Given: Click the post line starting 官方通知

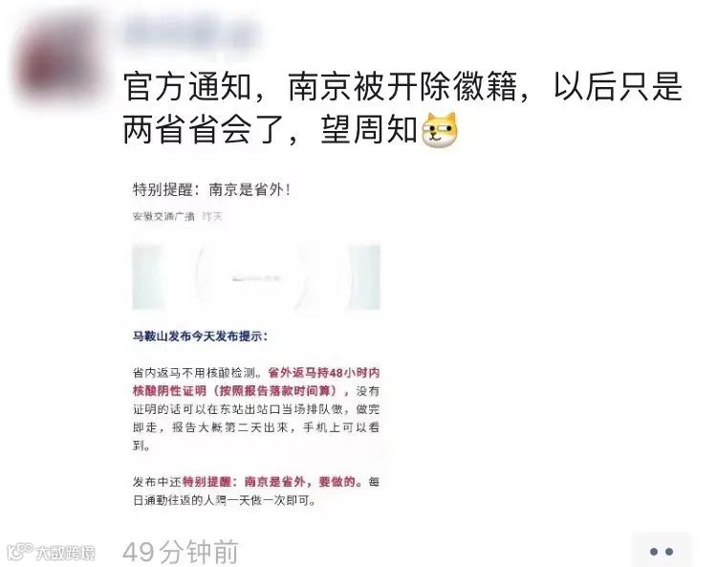Looking at the screenshot, I should point(402,86).
